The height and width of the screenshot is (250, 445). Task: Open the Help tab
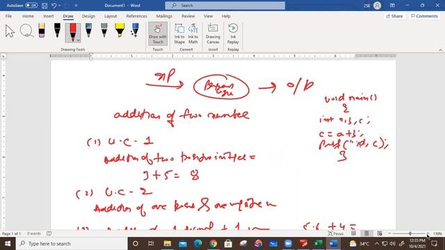pos(226,16)
